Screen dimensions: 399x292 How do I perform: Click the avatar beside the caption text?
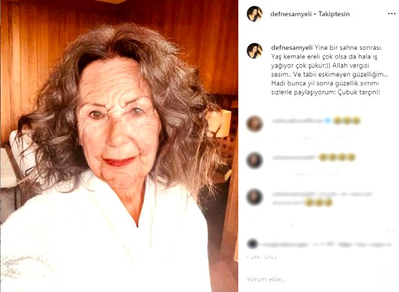254,51
